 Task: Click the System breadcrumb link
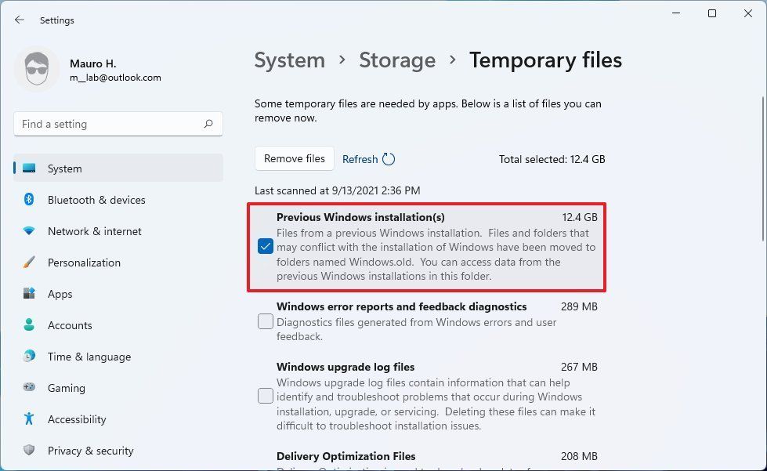click(289, 60)
